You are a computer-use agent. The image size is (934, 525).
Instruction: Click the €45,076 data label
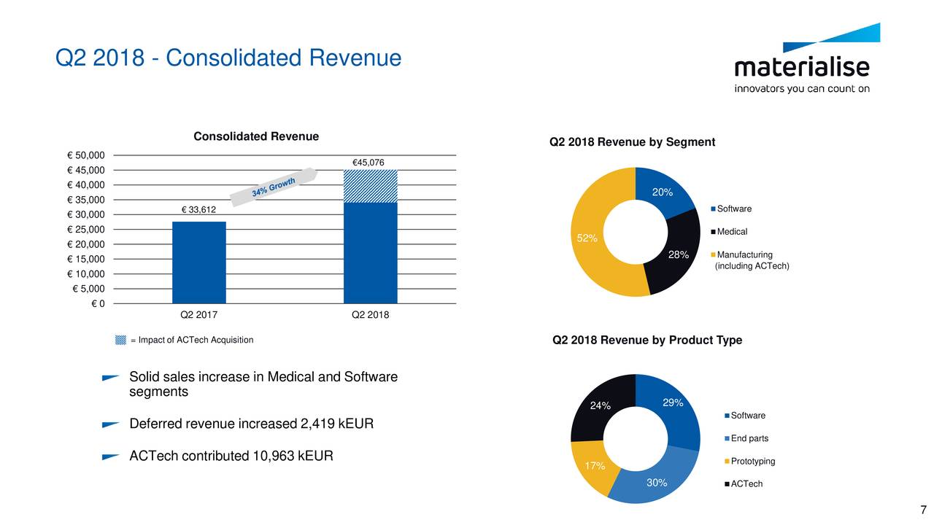click(368, 163)
